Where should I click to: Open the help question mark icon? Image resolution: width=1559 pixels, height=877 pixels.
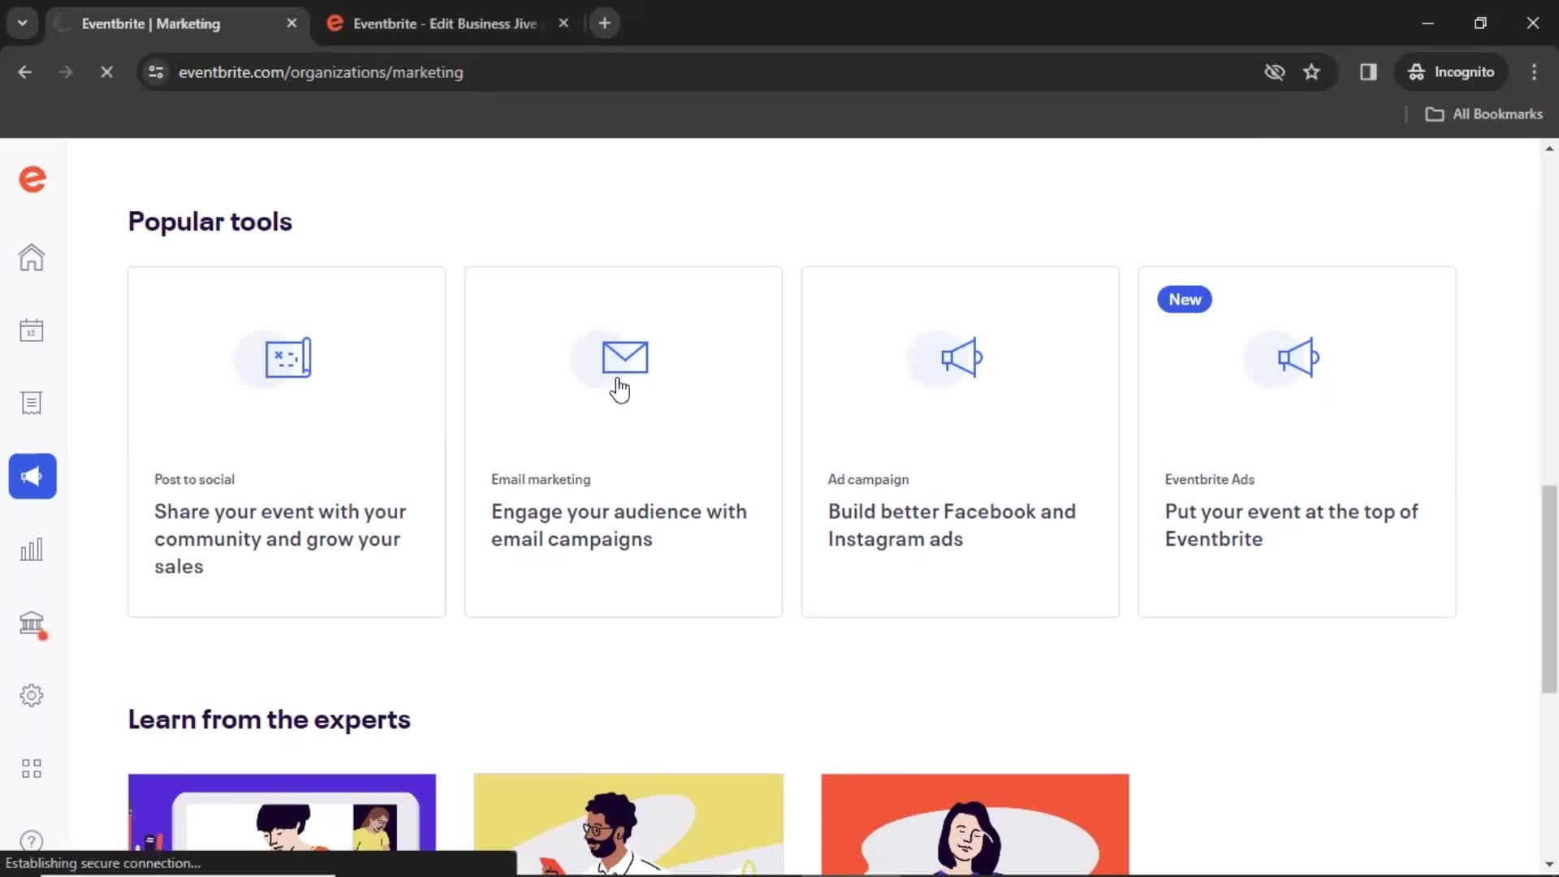[31, 841]
